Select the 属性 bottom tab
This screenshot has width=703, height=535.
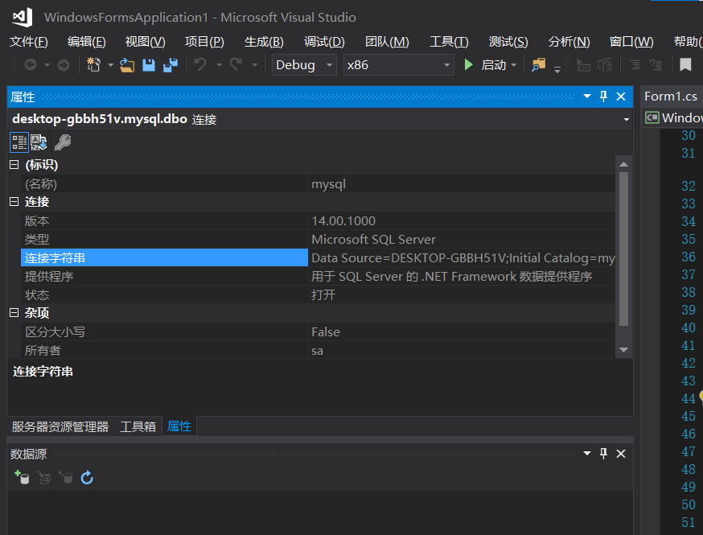(x=179, y=426)
